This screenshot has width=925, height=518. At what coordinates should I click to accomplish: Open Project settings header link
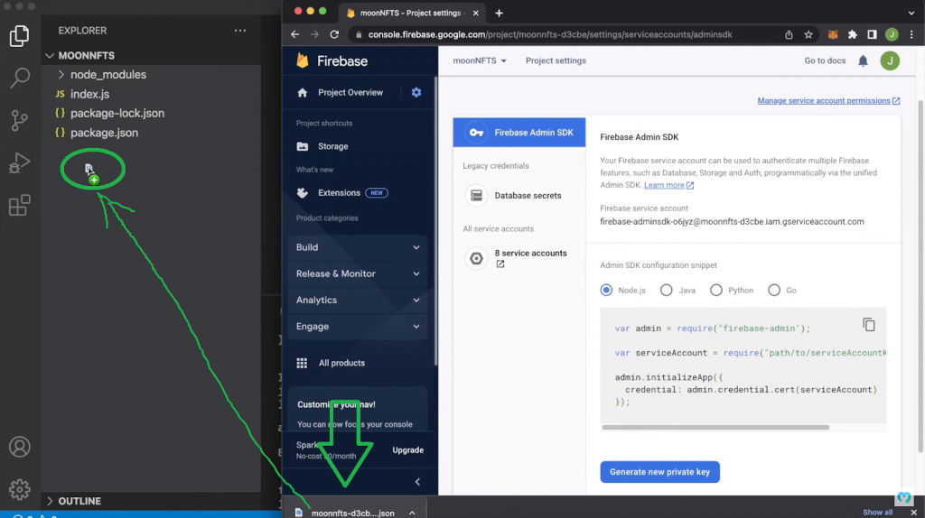tap(556, 60)
